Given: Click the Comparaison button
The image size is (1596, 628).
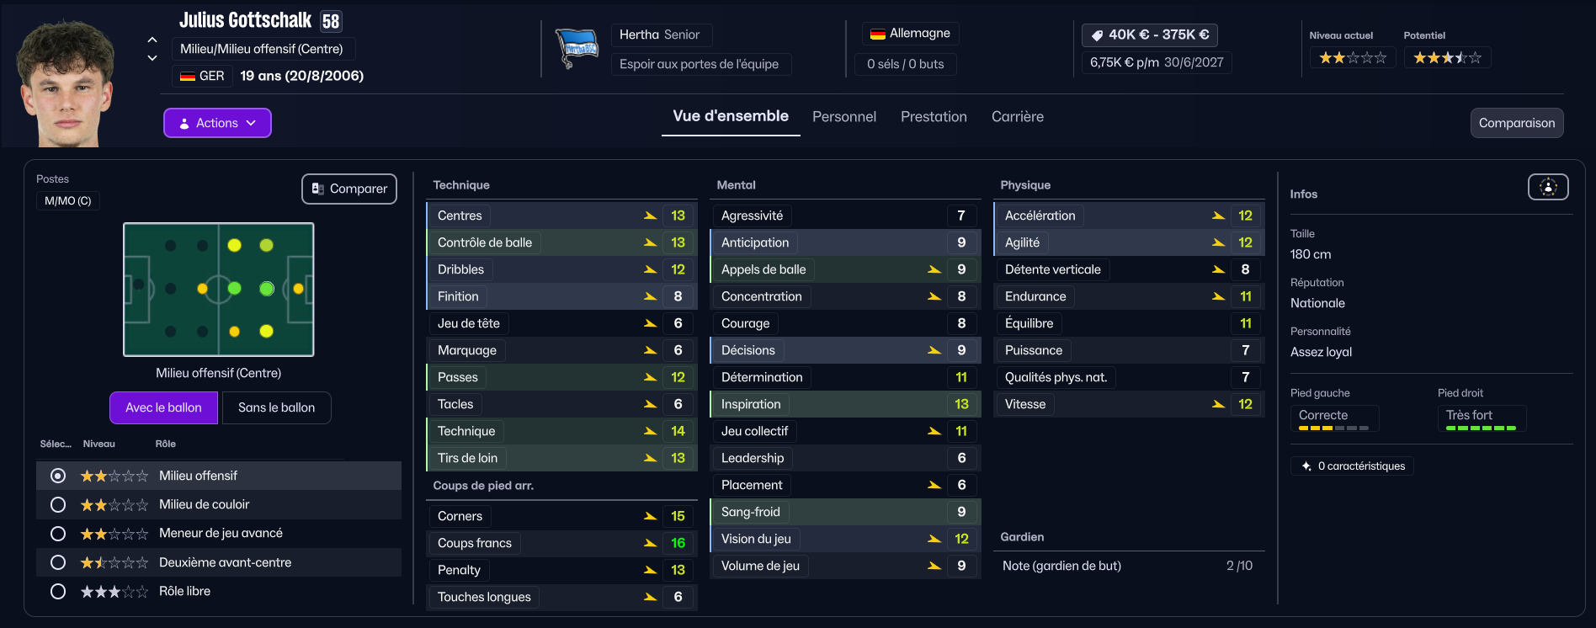Looking at the screenshot, I should click(1516, 123).
